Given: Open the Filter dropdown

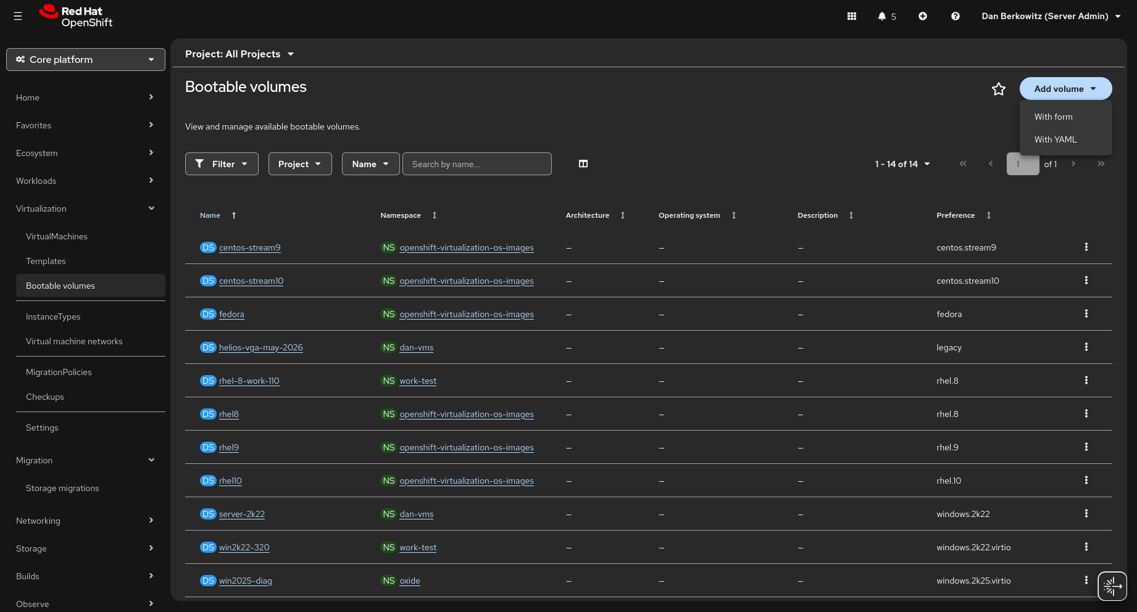Looking at the screenshot, I should (222, 163).
